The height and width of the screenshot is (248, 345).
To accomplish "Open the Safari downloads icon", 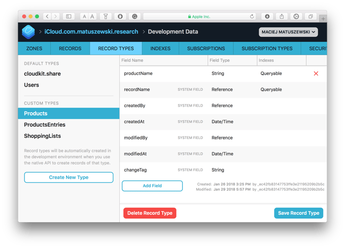I will 267,16.
